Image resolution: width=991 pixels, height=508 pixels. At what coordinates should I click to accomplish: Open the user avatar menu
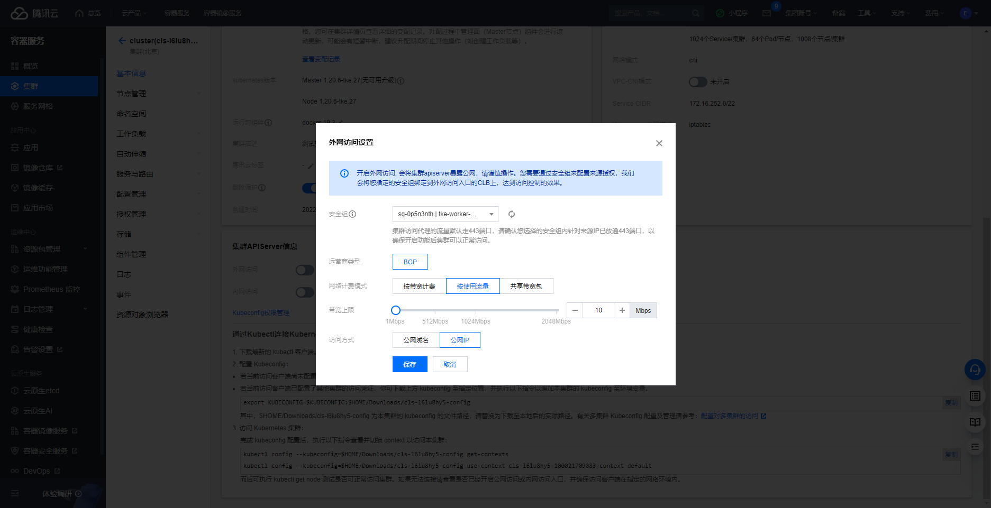point(966,13)
